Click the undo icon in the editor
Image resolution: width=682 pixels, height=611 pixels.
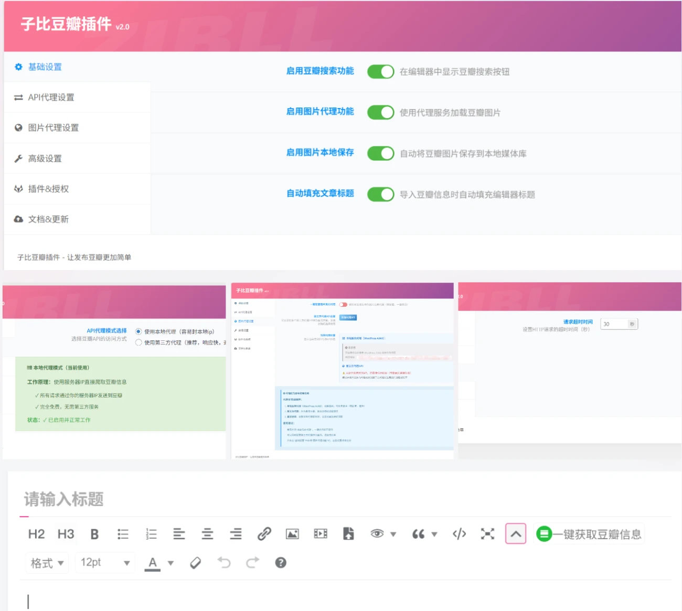[225, 563]
